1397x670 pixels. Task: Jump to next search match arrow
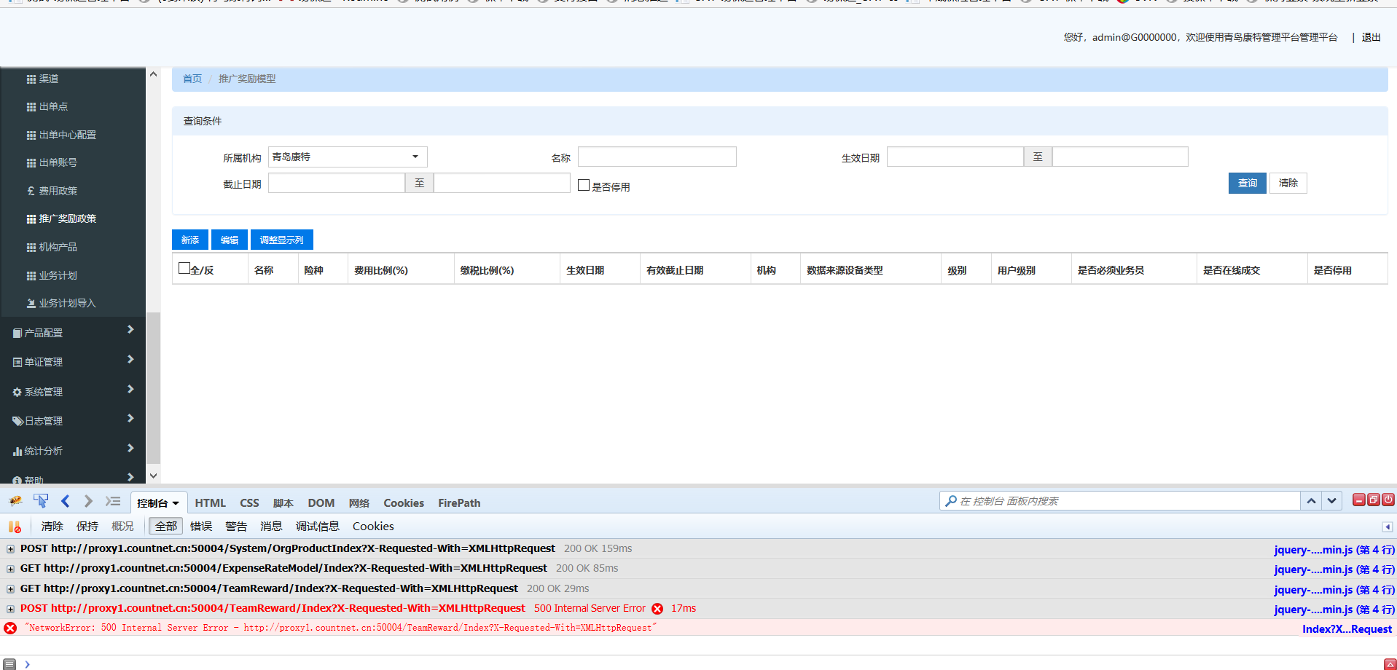click(x=1332, y=501)
